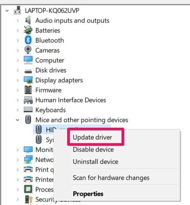Select Scan for hardware changes
This screenshot has height=205, width=190.
[111, 178]
